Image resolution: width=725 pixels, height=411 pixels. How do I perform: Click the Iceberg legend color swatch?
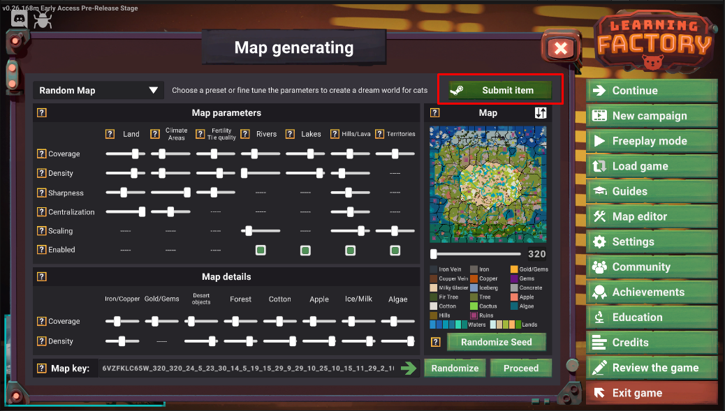(x=474, y=287)
